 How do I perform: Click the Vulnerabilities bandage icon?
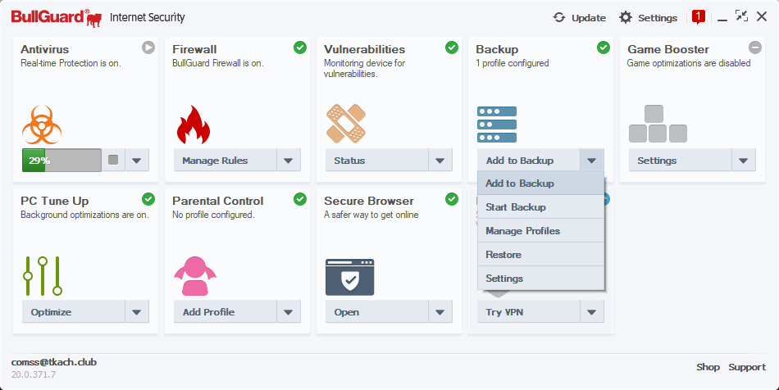coord(345,124)
